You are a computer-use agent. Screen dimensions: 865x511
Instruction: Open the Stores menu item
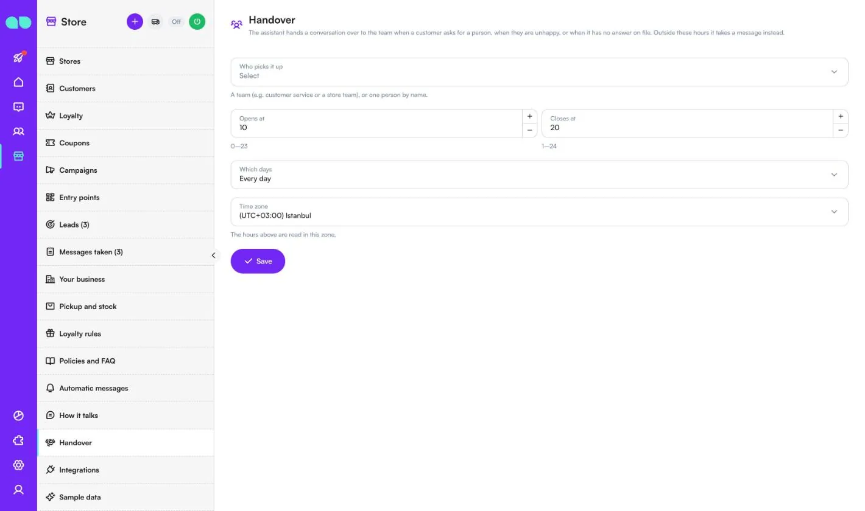[x=125, y=61]
